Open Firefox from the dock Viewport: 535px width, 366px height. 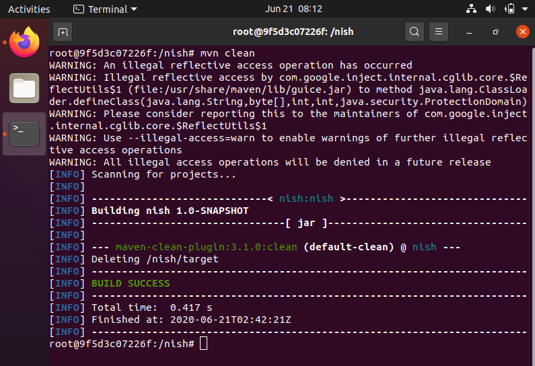click(24, 42)
